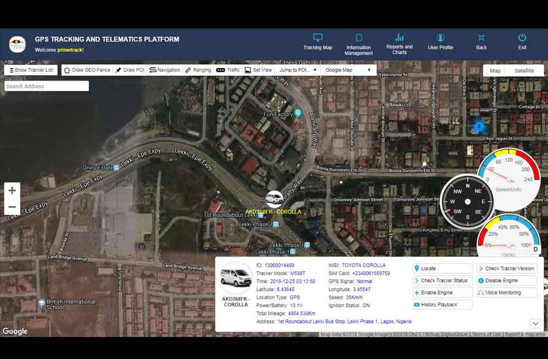Viewport: 548px width, 359px height.
Task: Click the Set View tool
Action: pos(258,70)
